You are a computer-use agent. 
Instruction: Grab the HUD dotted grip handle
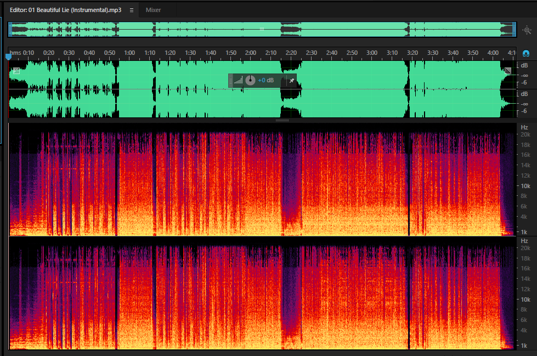pos(230,81)
